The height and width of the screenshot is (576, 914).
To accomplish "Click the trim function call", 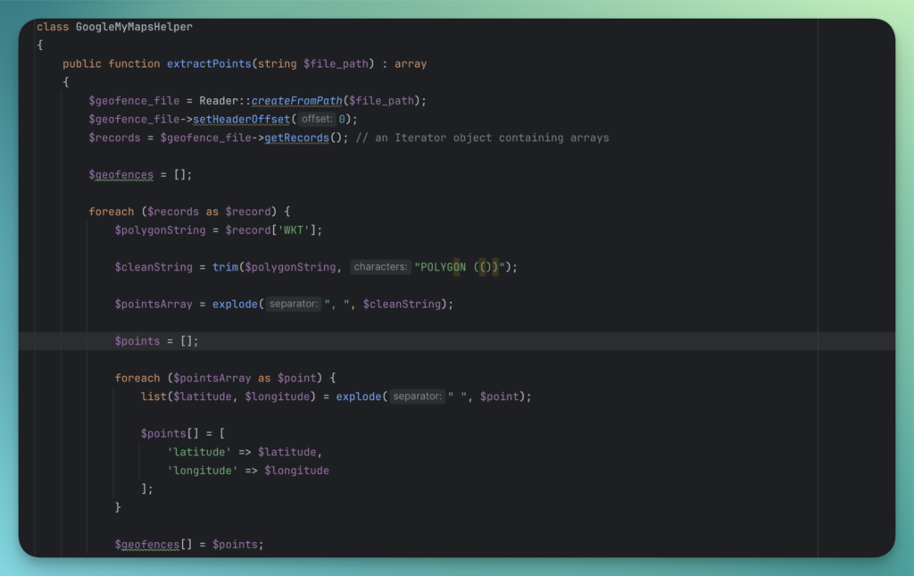I will [226, 267].
